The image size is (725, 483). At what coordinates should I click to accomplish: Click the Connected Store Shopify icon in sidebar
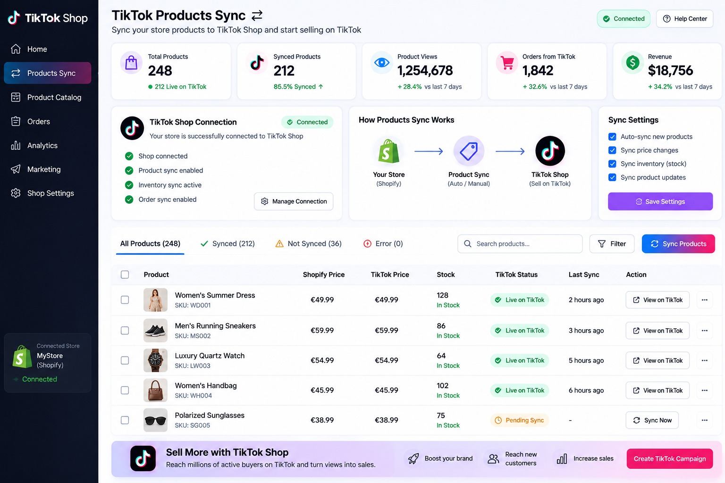22,357
